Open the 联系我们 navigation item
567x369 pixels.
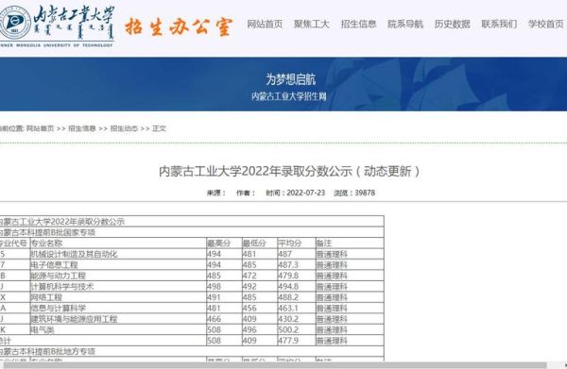[499, 25]
